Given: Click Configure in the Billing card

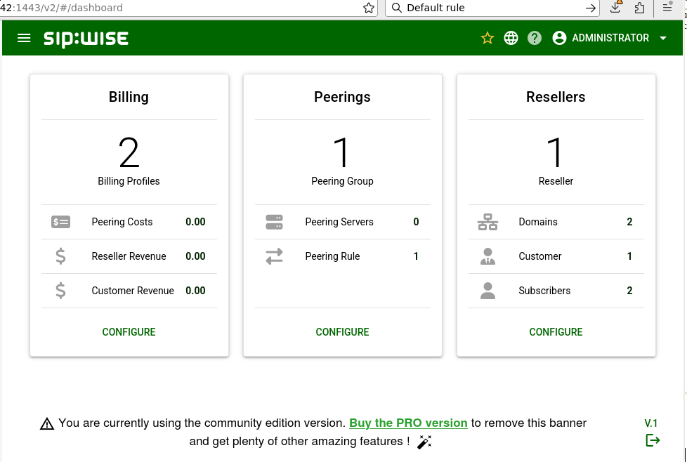Looking at the screenshot, I should tap(129, 332).
